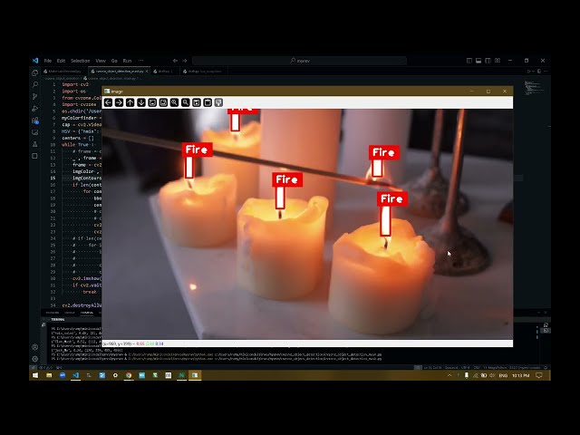Pan image down in image window toolbar
Screen dimensions: 580x435
pos(141,102)
